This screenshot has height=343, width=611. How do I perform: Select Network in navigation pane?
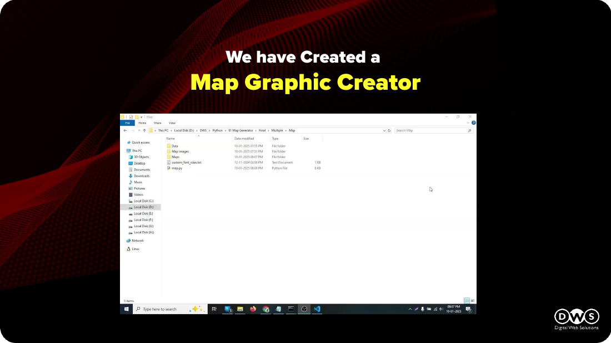coord(135,240)
